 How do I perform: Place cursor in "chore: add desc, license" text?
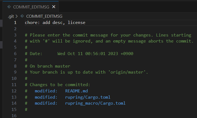click(x=55, y=23)
